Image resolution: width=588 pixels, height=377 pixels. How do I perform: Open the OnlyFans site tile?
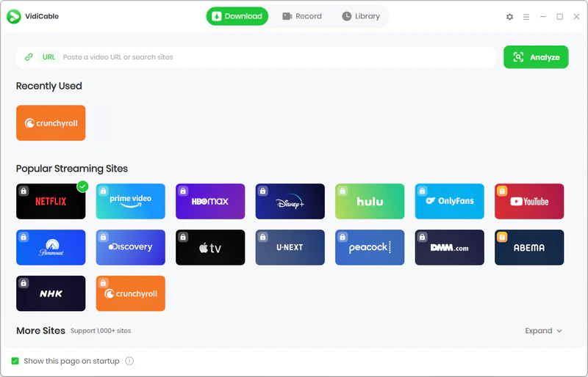click(x=450, y=201)
